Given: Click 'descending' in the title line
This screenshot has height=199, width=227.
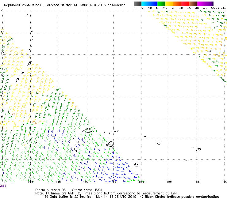Looking at the screenshot, I should coord(116,5).
